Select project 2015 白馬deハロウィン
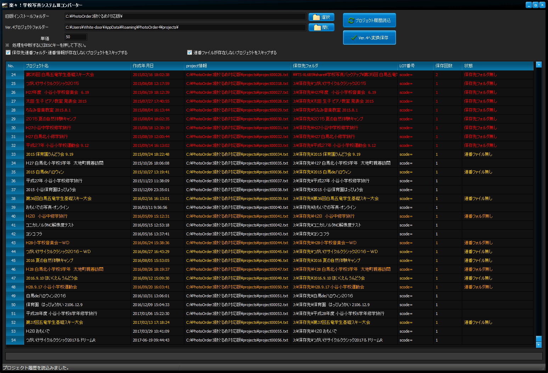This screenshot has height=373, width=548. tap(45, 172)
